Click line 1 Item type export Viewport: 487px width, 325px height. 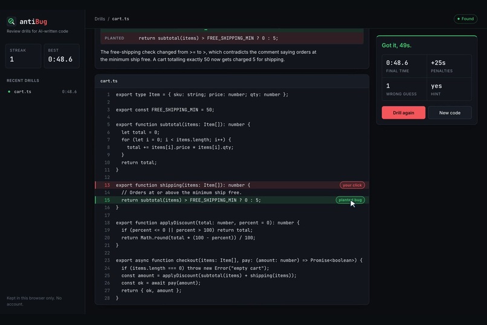(x=202, y=94)
